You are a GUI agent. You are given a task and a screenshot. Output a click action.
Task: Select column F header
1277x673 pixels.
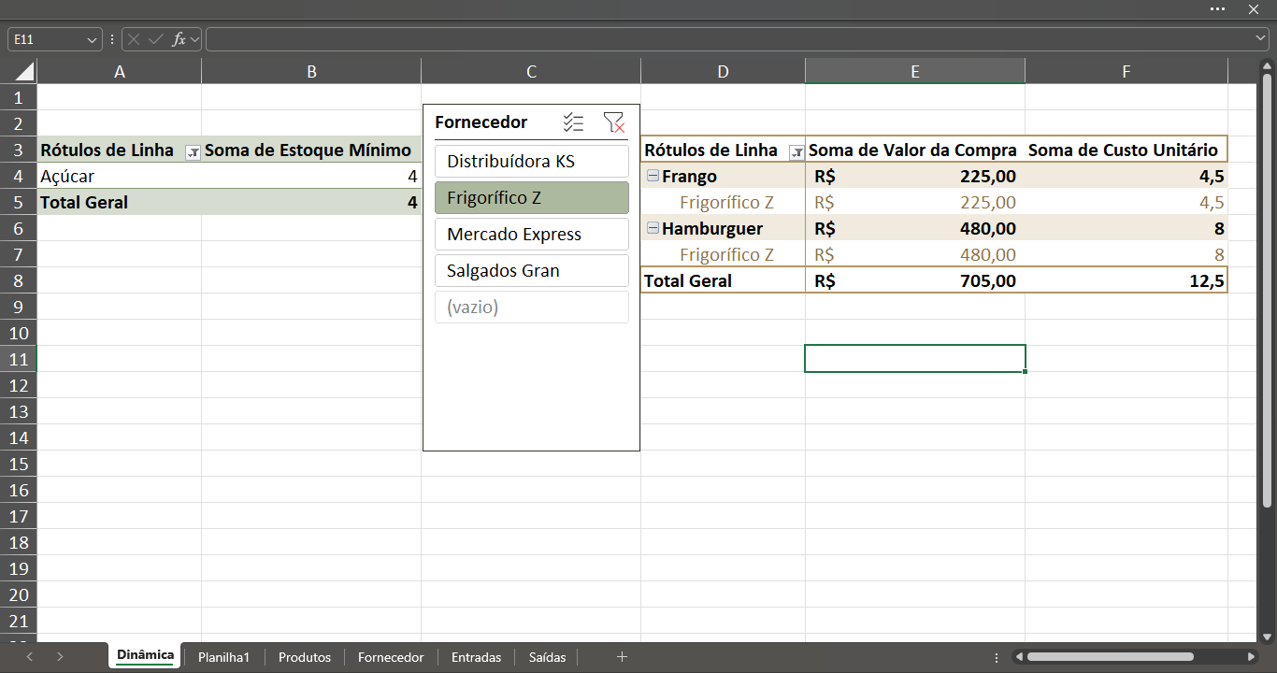pyautogui.click(x=1126, y=72)
